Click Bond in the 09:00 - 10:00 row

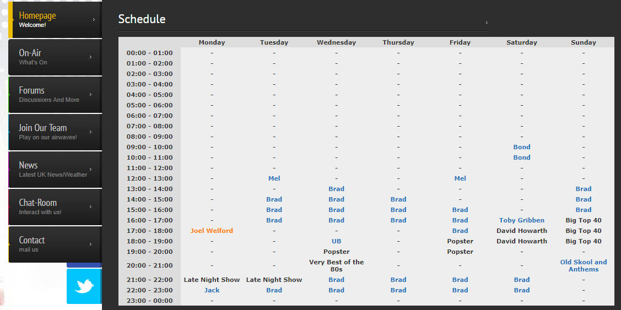click(521, 147)
